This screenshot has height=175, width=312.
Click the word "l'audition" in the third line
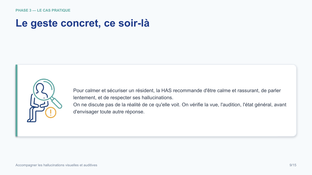click(x=231, y=105)
